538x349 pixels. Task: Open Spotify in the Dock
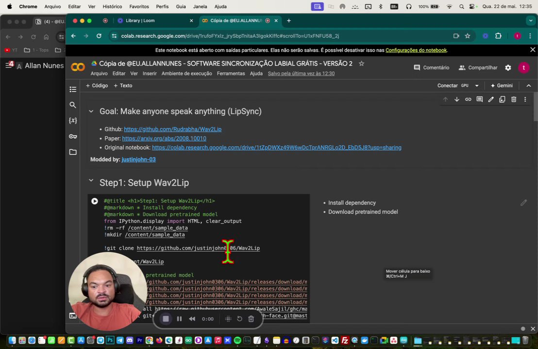(237, 340)
